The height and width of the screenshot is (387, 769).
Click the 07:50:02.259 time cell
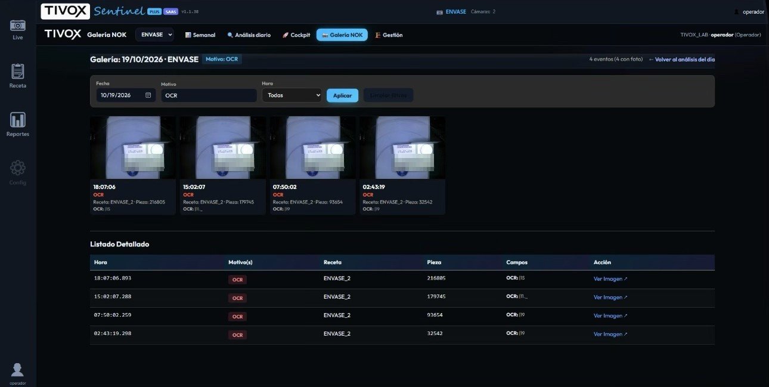(x=113, y=315)
